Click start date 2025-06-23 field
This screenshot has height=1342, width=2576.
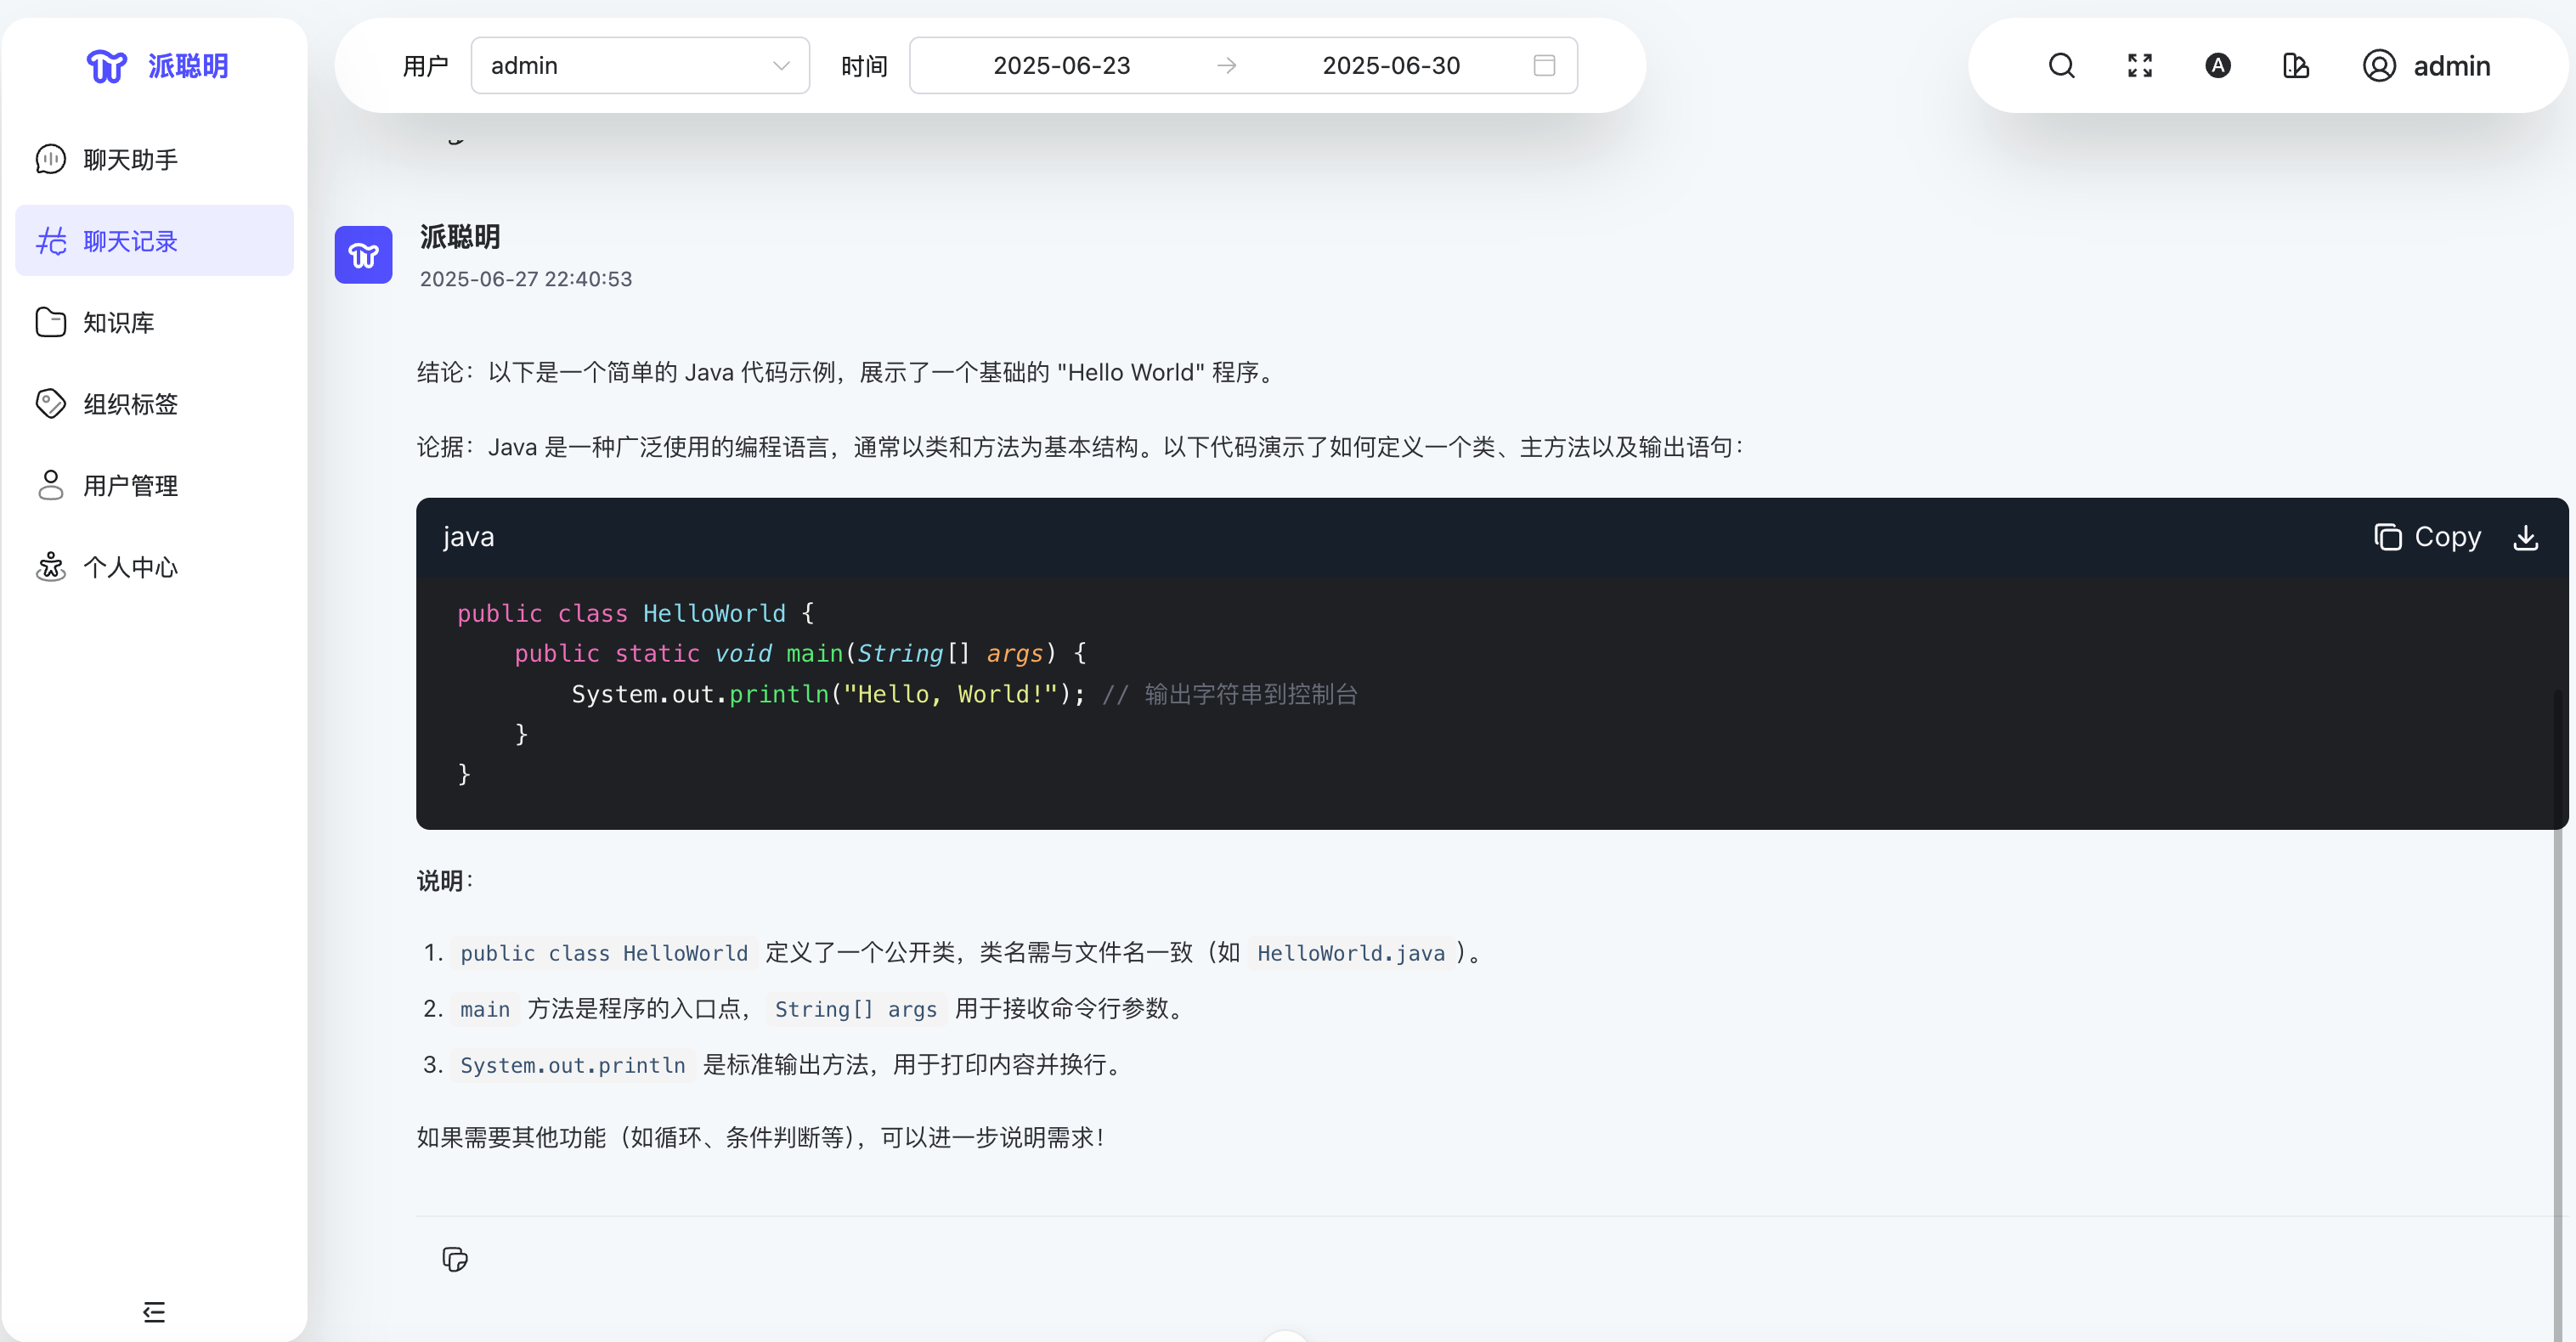coord(1061,66)
